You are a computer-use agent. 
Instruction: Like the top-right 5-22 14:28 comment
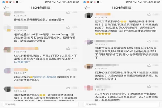pyautogui.click(x=149, y=14)
